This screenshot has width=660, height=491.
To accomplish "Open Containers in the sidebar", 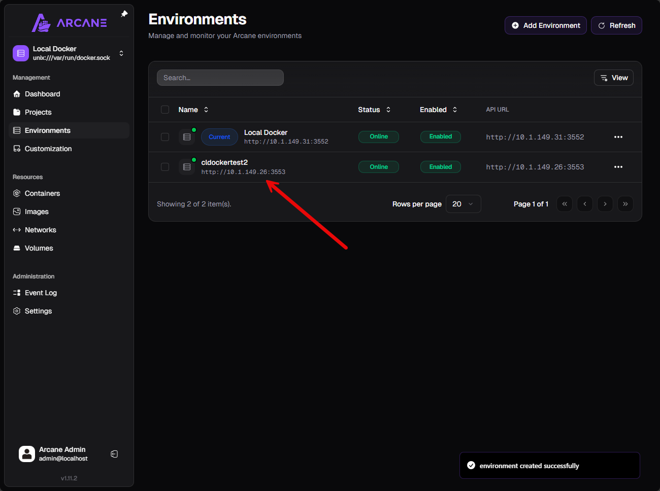I will (42, 193).
